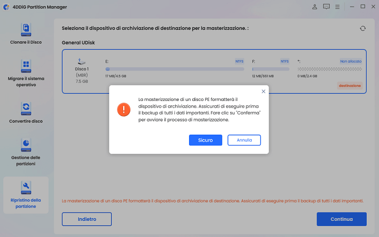The image size is (379, 237).
Task: Minimize the application window
Action: point(352,7)
